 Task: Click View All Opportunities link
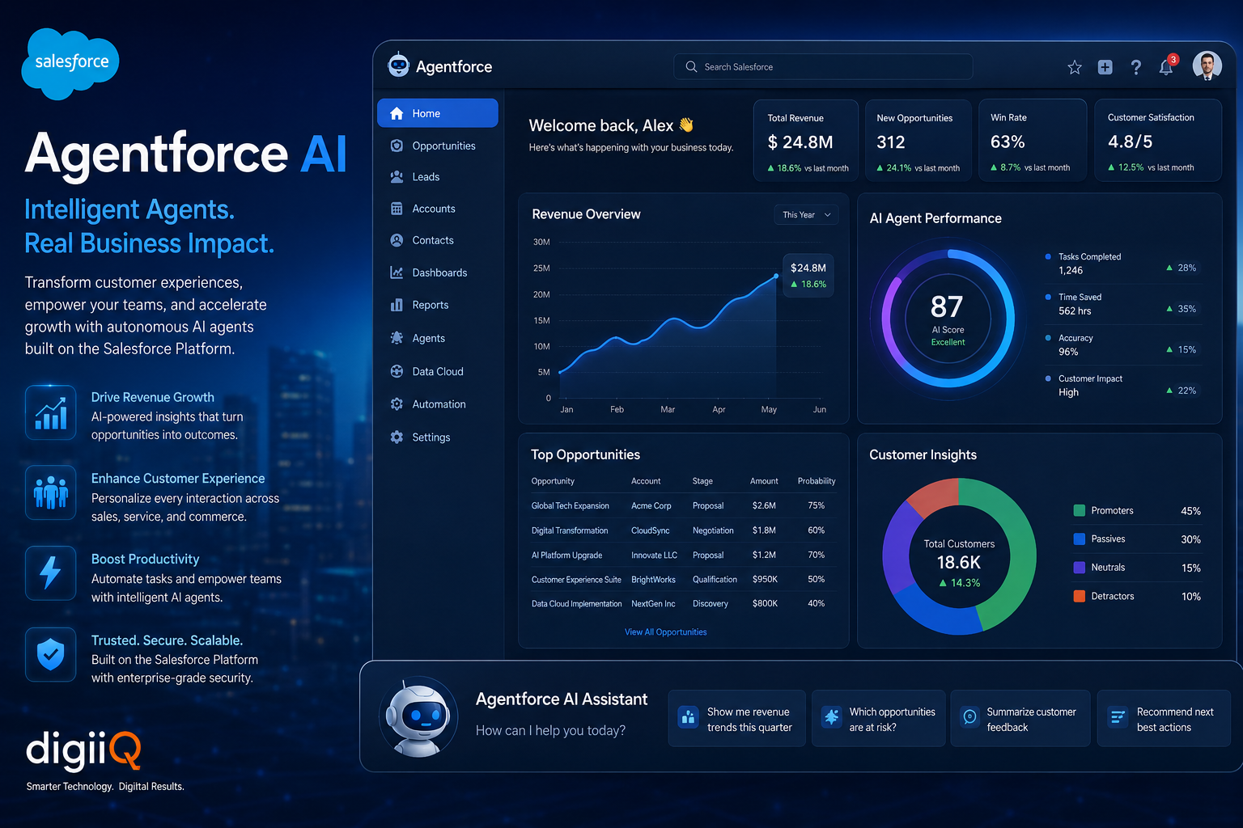665,632
